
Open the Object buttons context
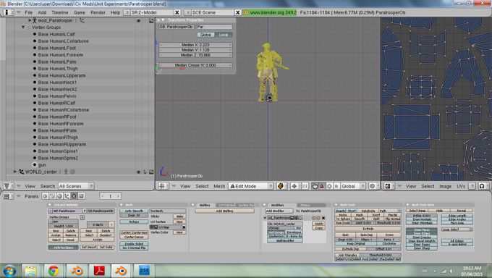67,196
